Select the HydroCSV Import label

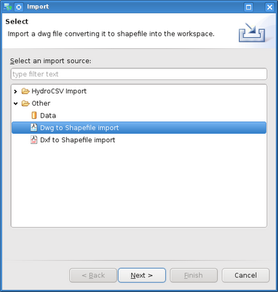(59, 91)
